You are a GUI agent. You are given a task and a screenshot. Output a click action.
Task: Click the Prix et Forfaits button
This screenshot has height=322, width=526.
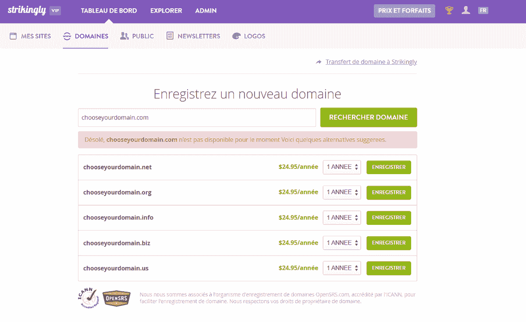coord(405,11)
